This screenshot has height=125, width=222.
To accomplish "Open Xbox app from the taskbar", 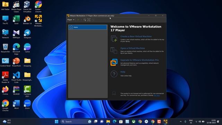I will 134,122.
